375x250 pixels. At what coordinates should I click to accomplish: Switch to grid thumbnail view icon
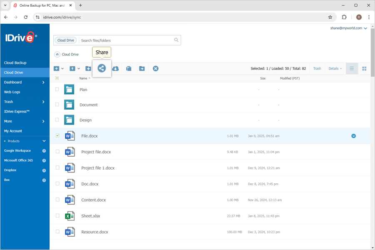[x=364, y=69]
